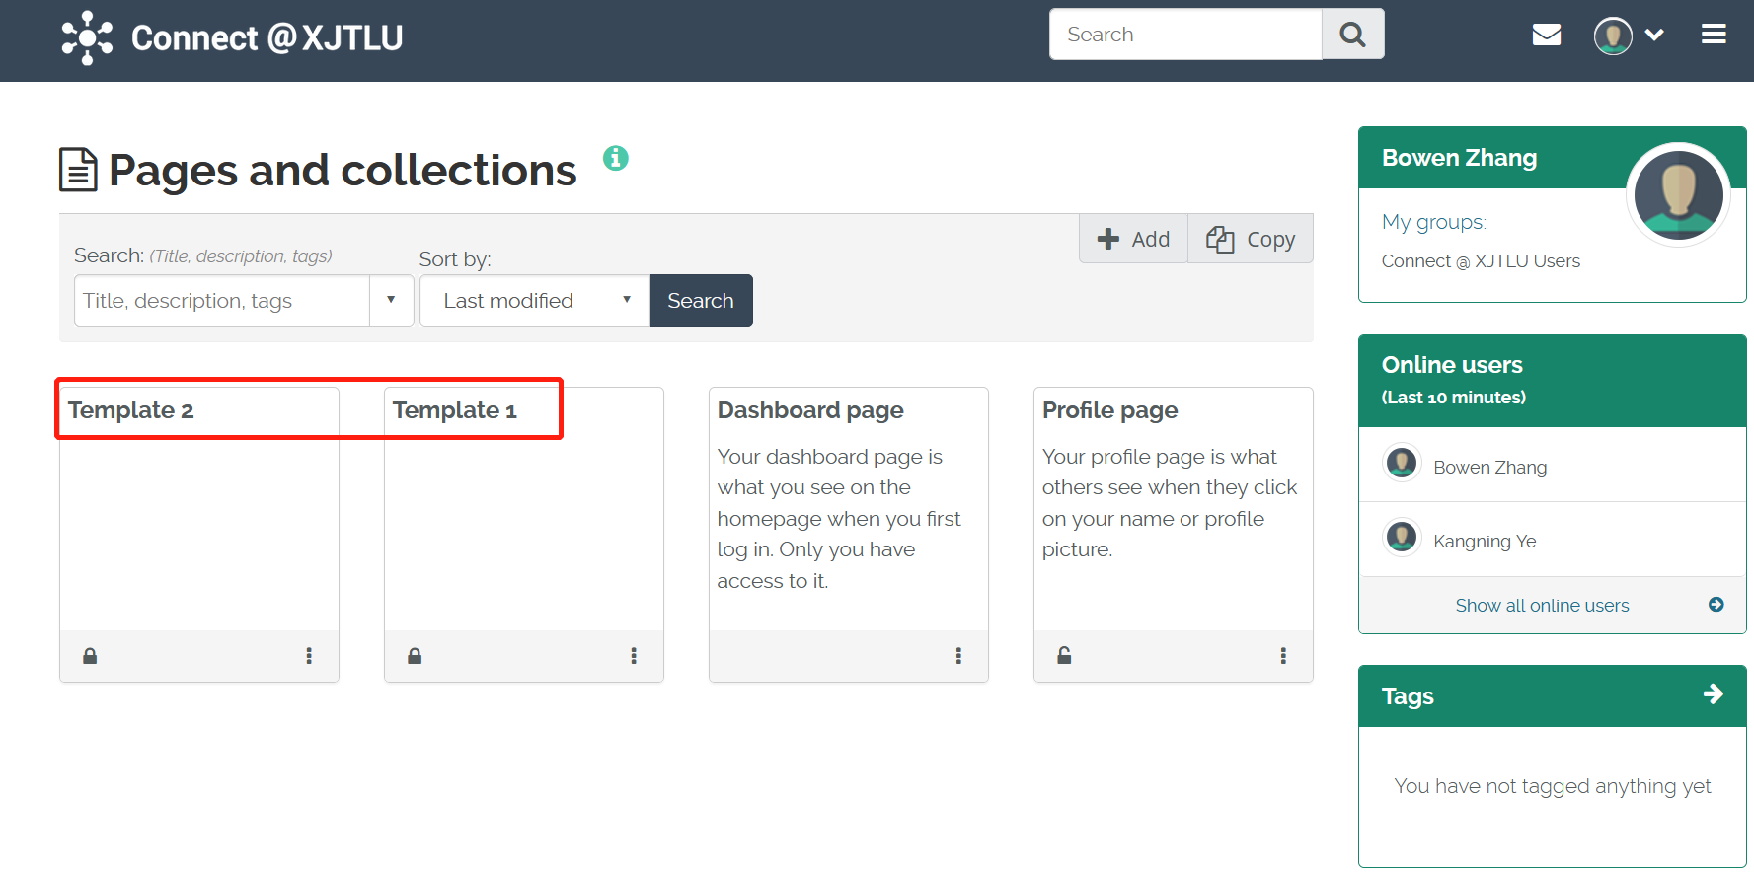This screenshot has height=875, width=1754.
Task: Click the Tags panel heading
Action: [1408, 696]
